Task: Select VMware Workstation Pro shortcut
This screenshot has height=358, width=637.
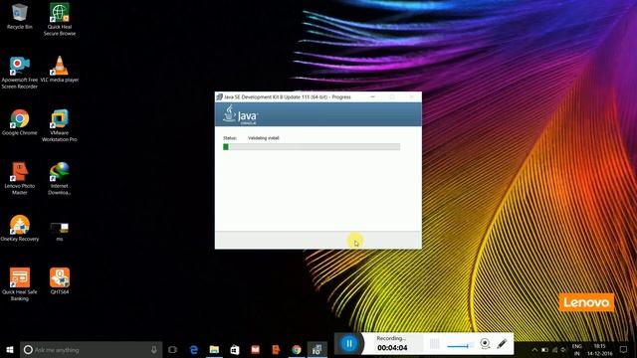Action: tap(60, 125)
